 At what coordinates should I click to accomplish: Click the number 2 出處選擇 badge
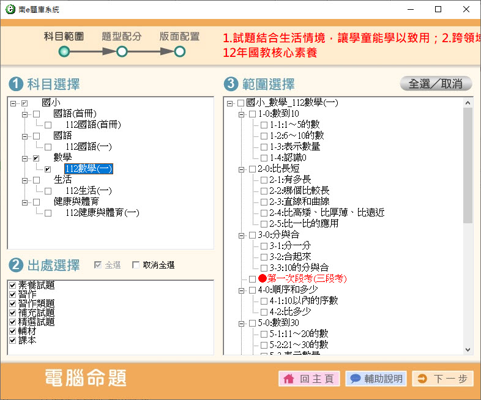(16, 265)
